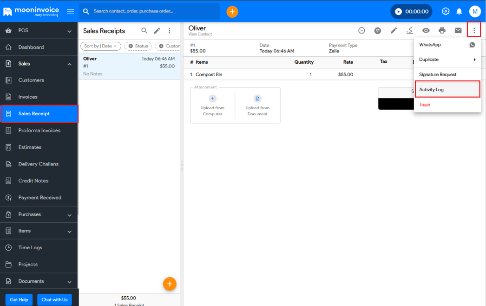Open Delivery Challans
Screen dimensions: 486x306
pyautogui.click(x=39, y=164)
